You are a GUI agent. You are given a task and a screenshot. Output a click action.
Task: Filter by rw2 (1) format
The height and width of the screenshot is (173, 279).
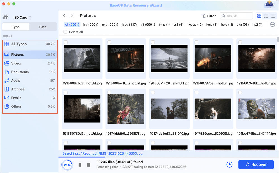click(258, 25)
